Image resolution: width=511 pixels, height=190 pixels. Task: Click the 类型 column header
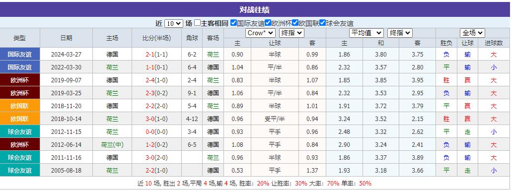point(19,38)
